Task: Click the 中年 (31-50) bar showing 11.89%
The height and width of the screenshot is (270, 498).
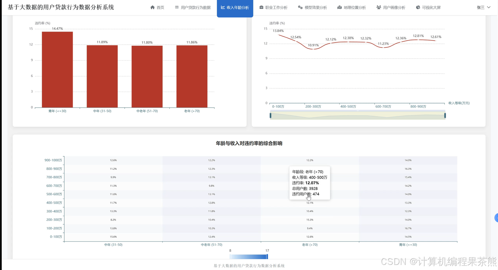Action: (102, 76)
